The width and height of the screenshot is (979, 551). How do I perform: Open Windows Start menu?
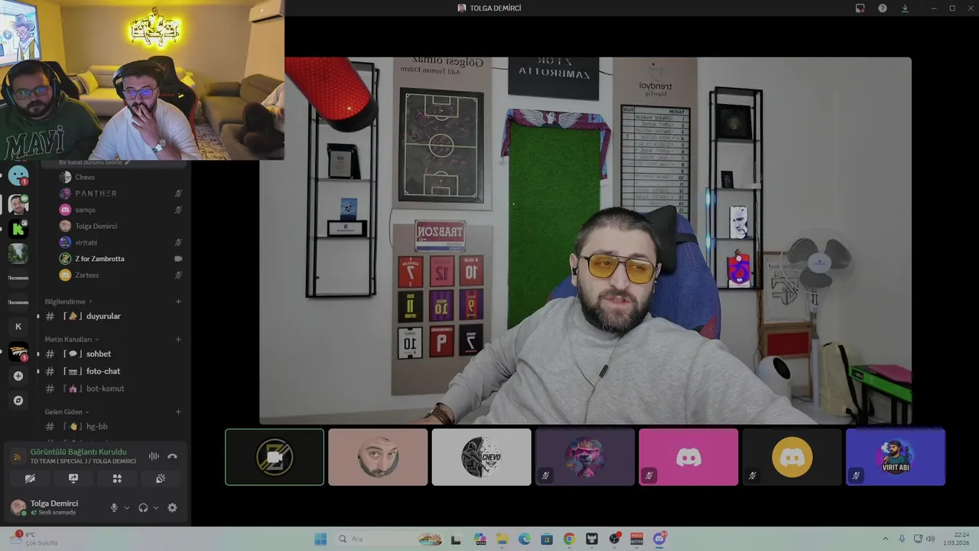pyautogui.click(x=320, y=539)
